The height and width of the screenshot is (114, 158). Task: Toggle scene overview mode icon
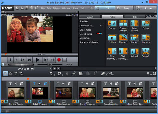(x=11, y=73)
